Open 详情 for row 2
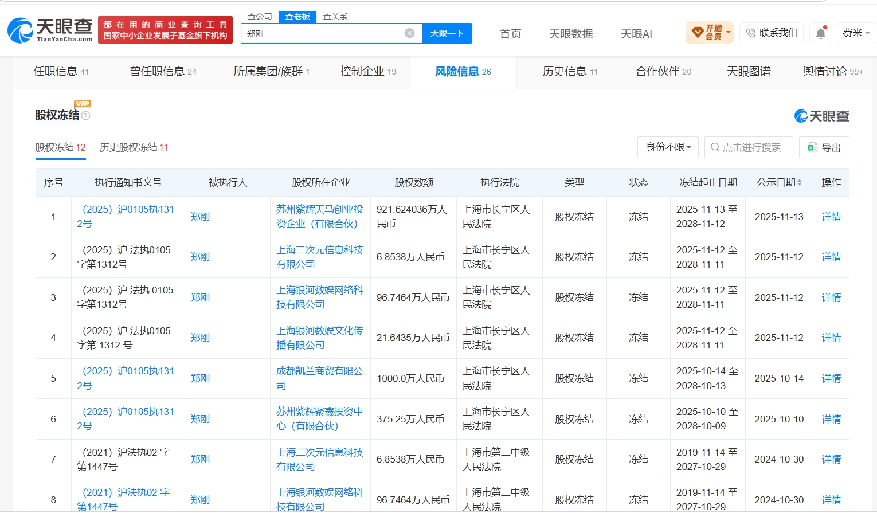This screenshot has height=513, width=877. click(831, 257)
